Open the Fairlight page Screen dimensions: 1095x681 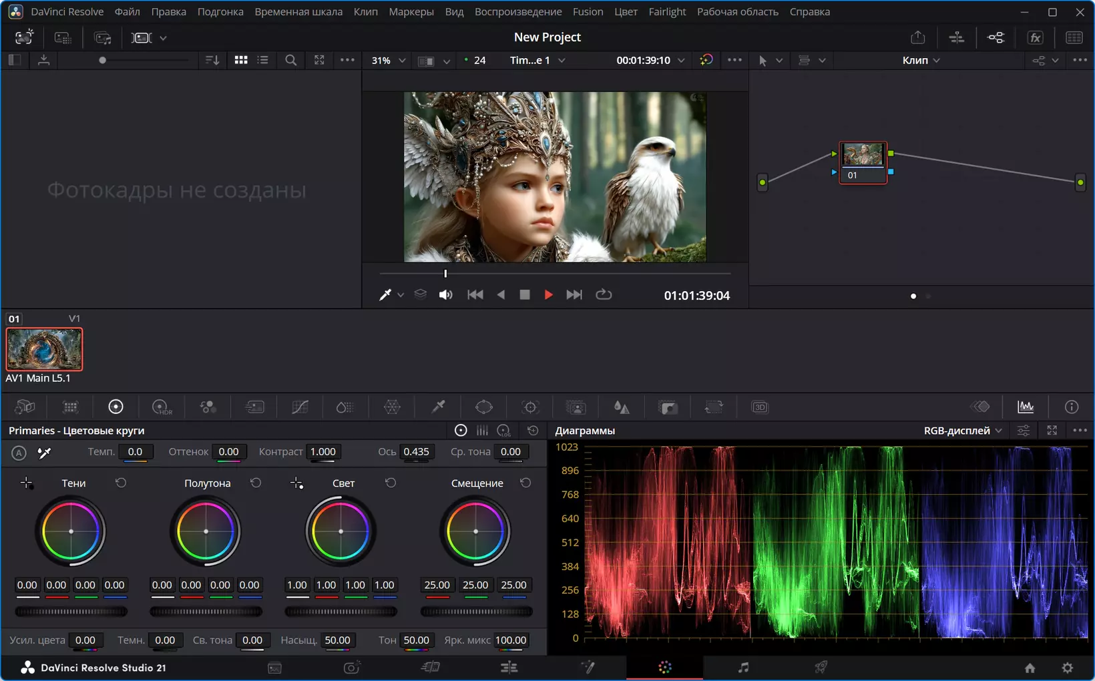coord(743,667)
